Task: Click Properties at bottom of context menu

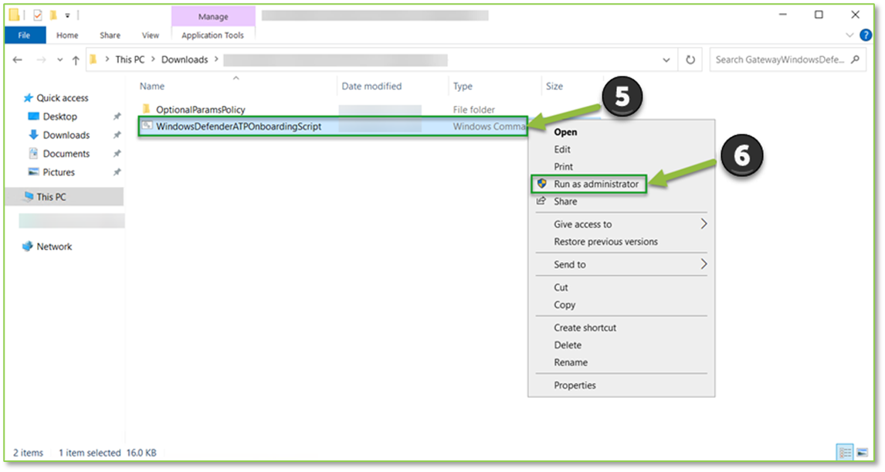Action: tap(577, 385)
